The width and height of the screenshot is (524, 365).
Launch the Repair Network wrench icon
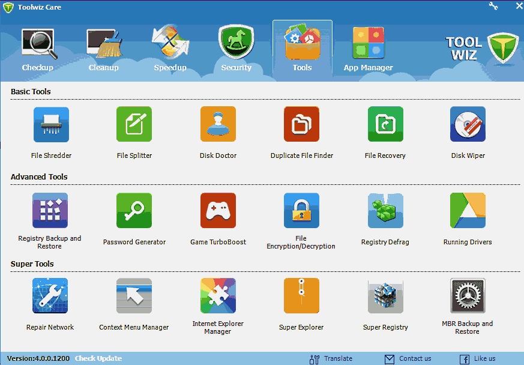(x=50, y=296)
